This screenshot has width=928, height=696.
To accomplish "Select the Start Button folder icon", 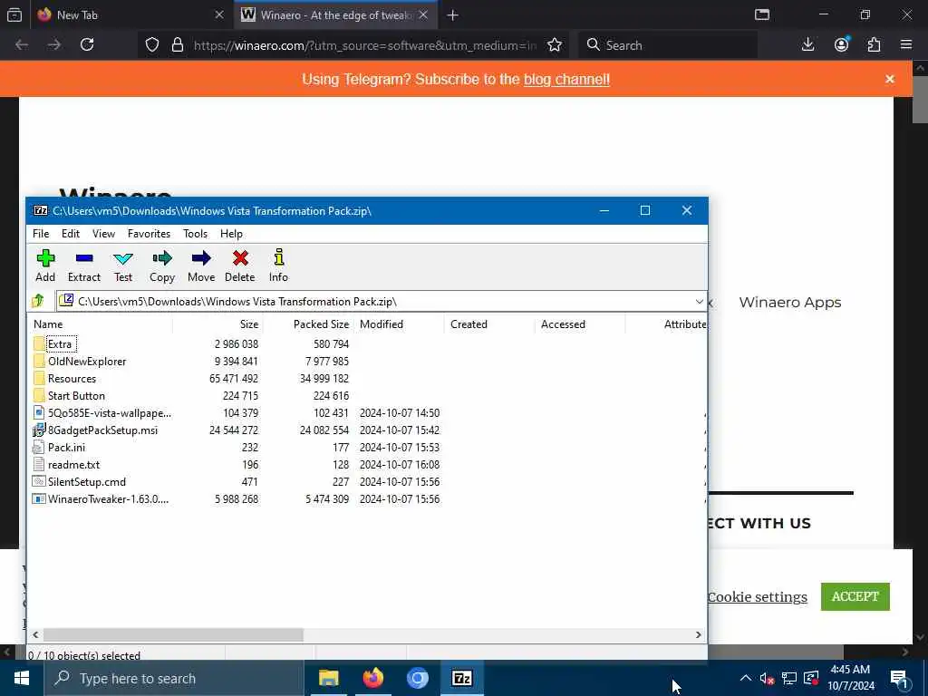I will click(39, 395).
